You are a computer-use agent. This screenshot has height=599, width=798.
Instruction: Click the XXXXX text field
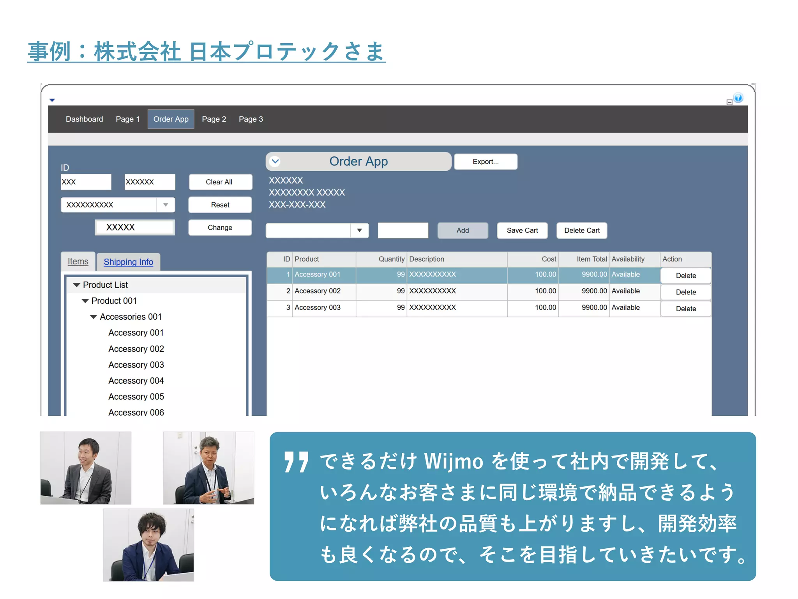135,227
